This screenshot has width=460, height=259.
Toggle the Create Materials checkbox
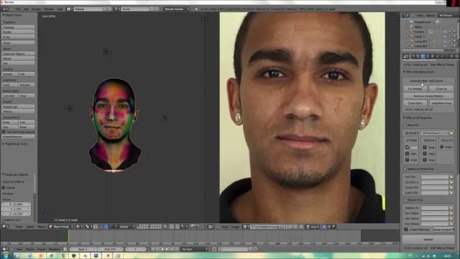point(406,230)
